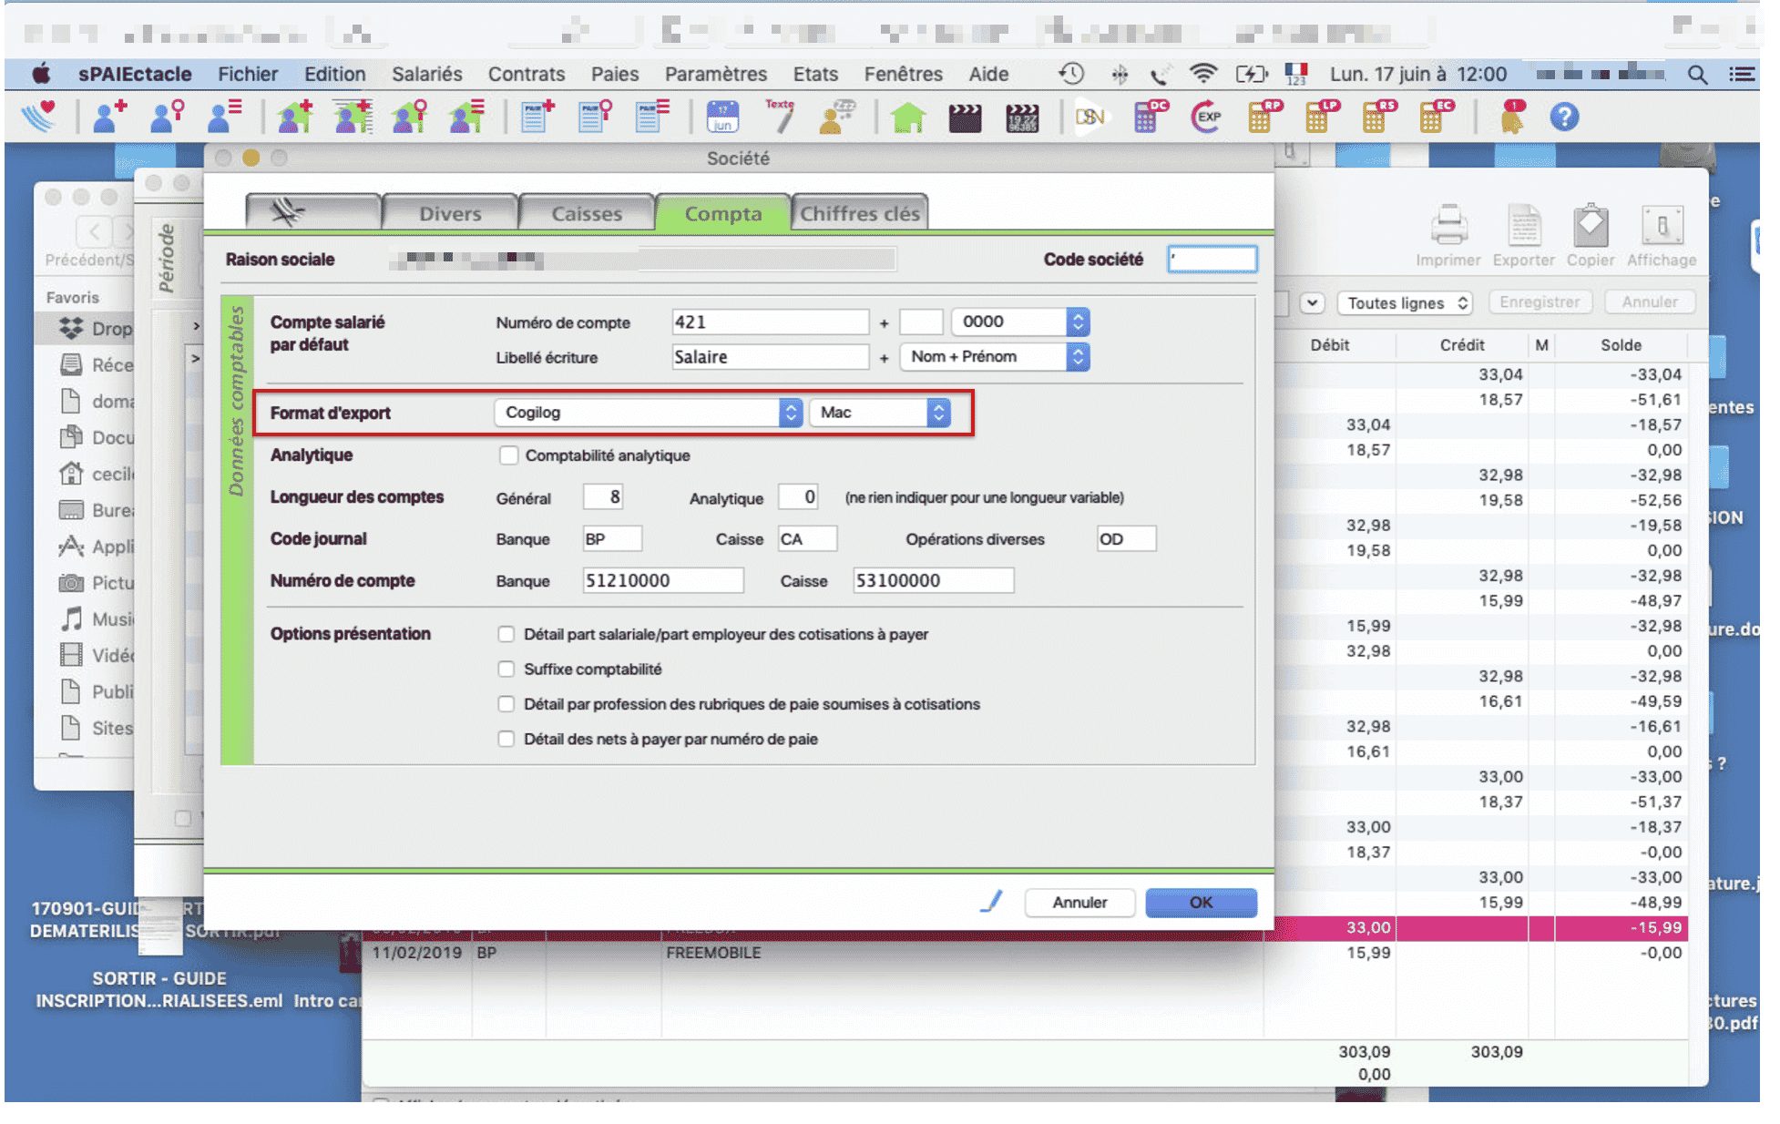Click the Exporter icon in the ledger window
This screenshot has width=1780, height=1124.
[x=1523, y=226]
